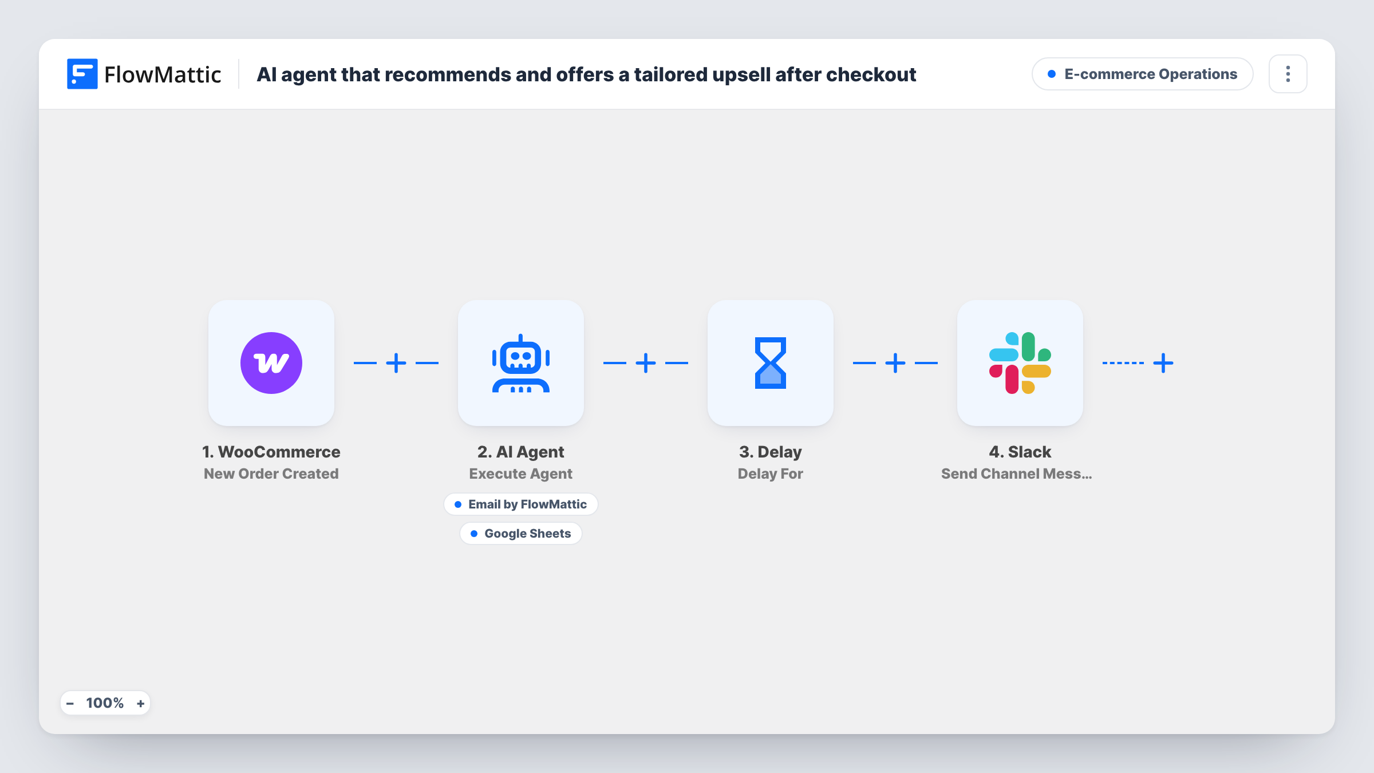Click the Email by FlowMattic tool chip

521,504
